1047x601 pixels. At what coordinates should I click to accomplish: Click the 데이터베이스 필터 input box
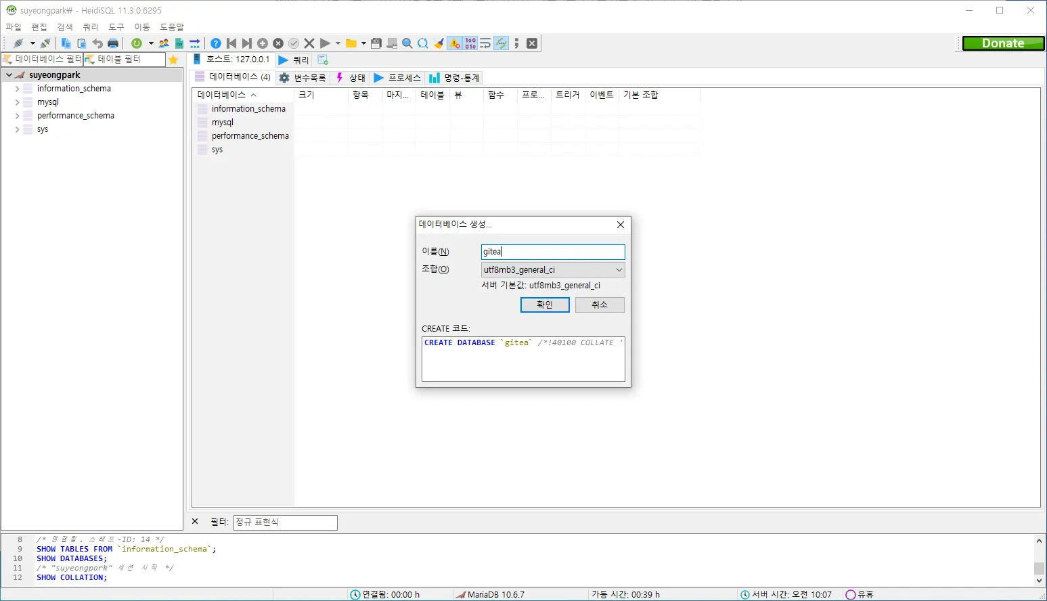point(42,60)
